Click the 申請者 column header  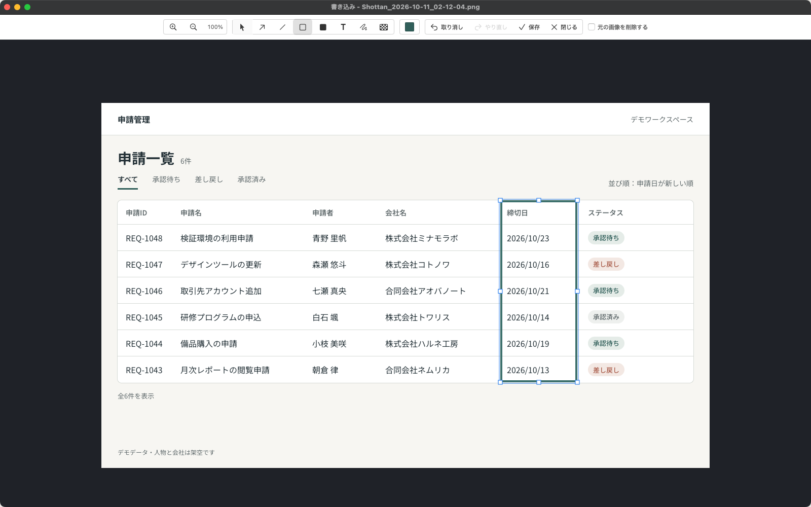pyautogui.click(x=323, y=213)
